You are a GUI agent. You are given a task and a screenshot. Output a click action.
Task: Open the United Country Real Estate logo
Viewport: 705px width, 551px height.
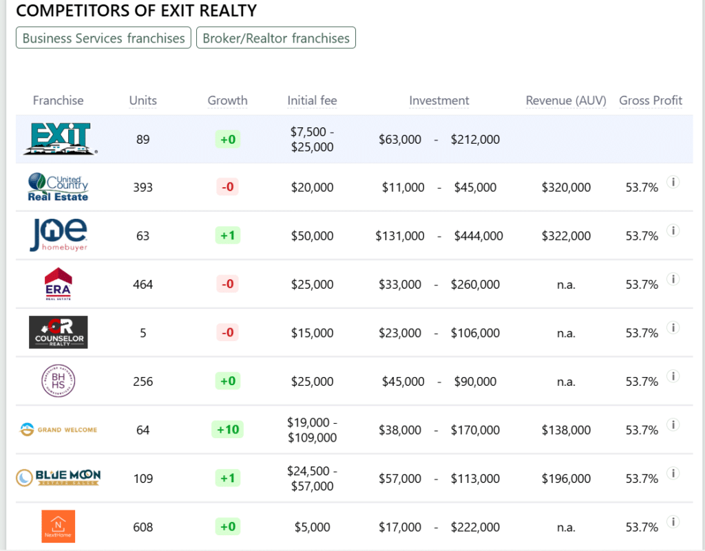click(58, 187)
